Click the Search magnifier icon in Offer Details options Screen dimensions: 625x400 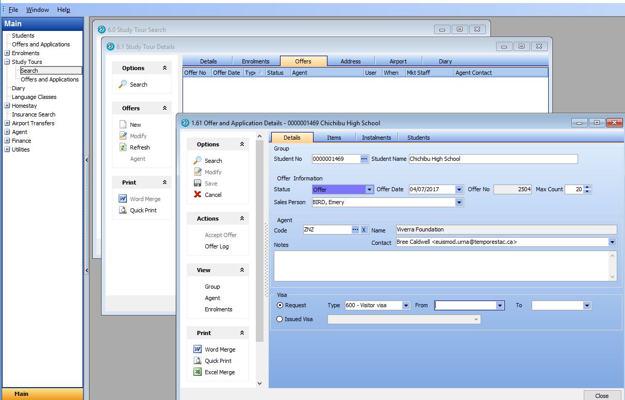(x=198, y=161)
